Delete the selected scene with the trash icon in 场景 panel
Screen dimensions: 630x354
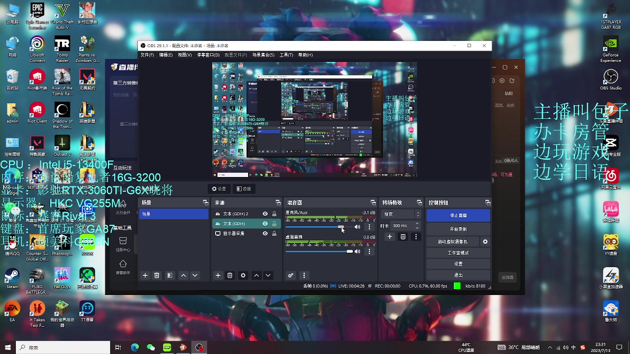click(157, 275)
